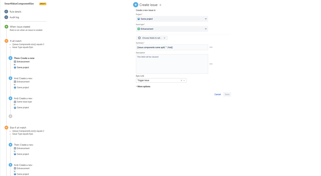Viewport: 321px width, 176px height.
Task: Open more options ellipsis beside Summary
Action: click(211, 47)
